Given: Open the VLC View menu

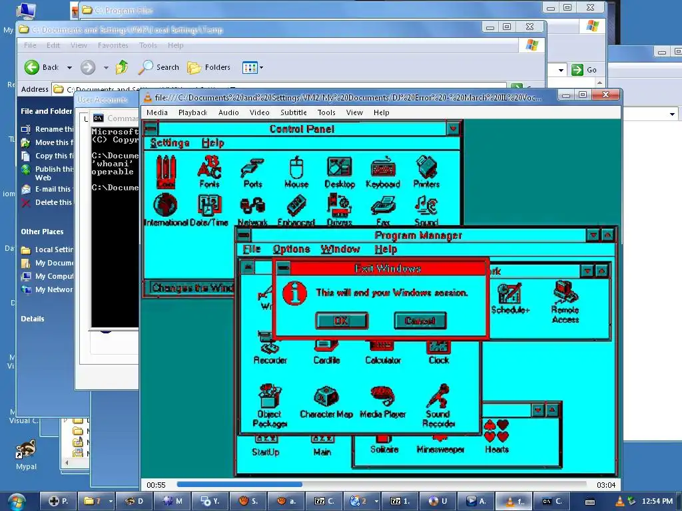Looking at the screenshot, I should click(x=354, y=112).
